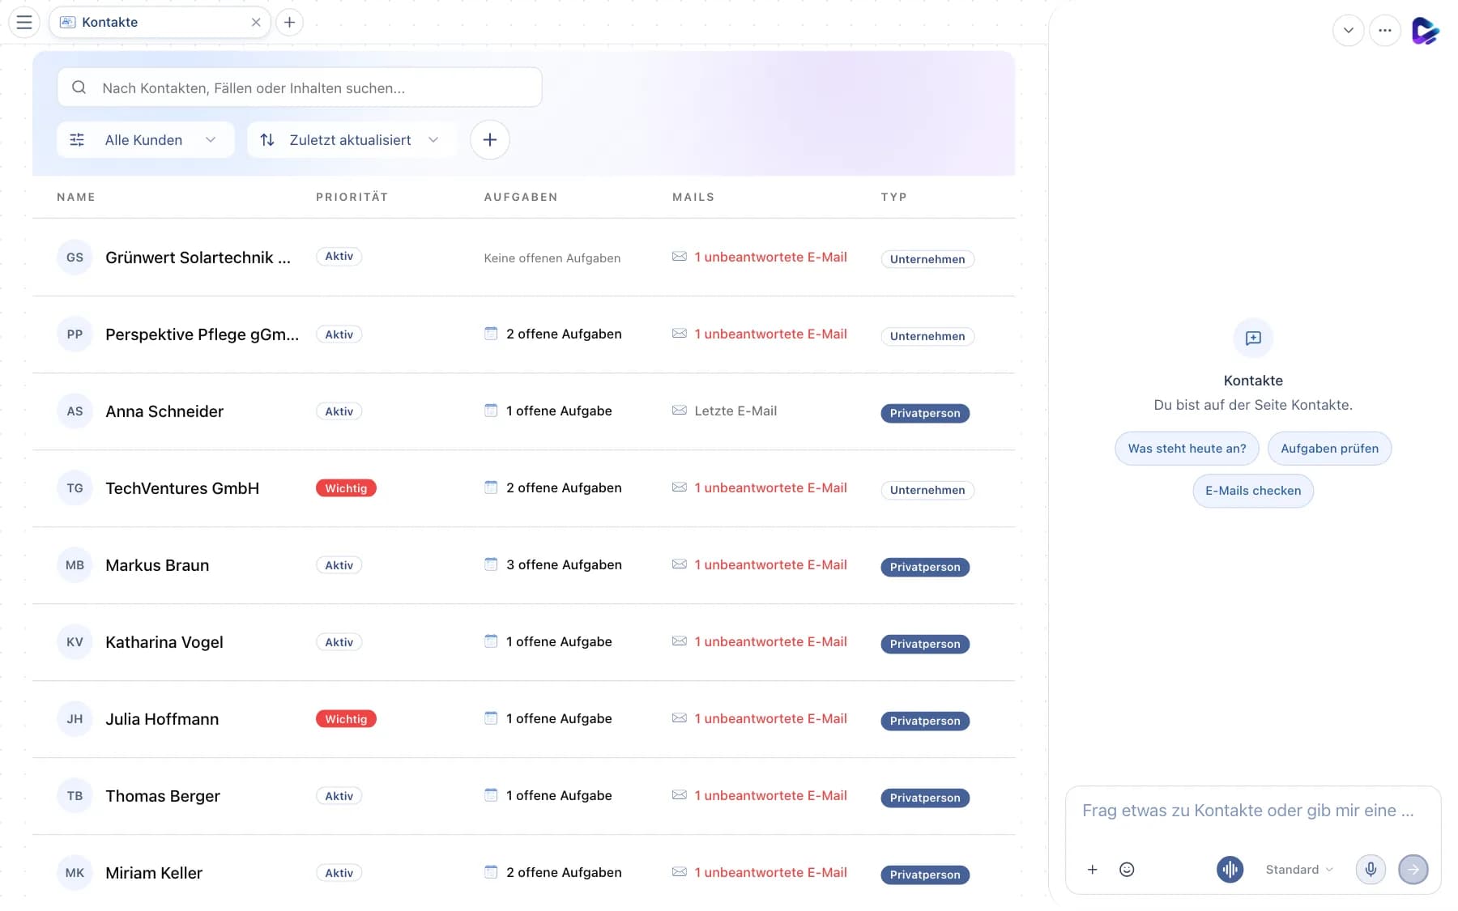Click the round add contact plus button

coord(489,139)
